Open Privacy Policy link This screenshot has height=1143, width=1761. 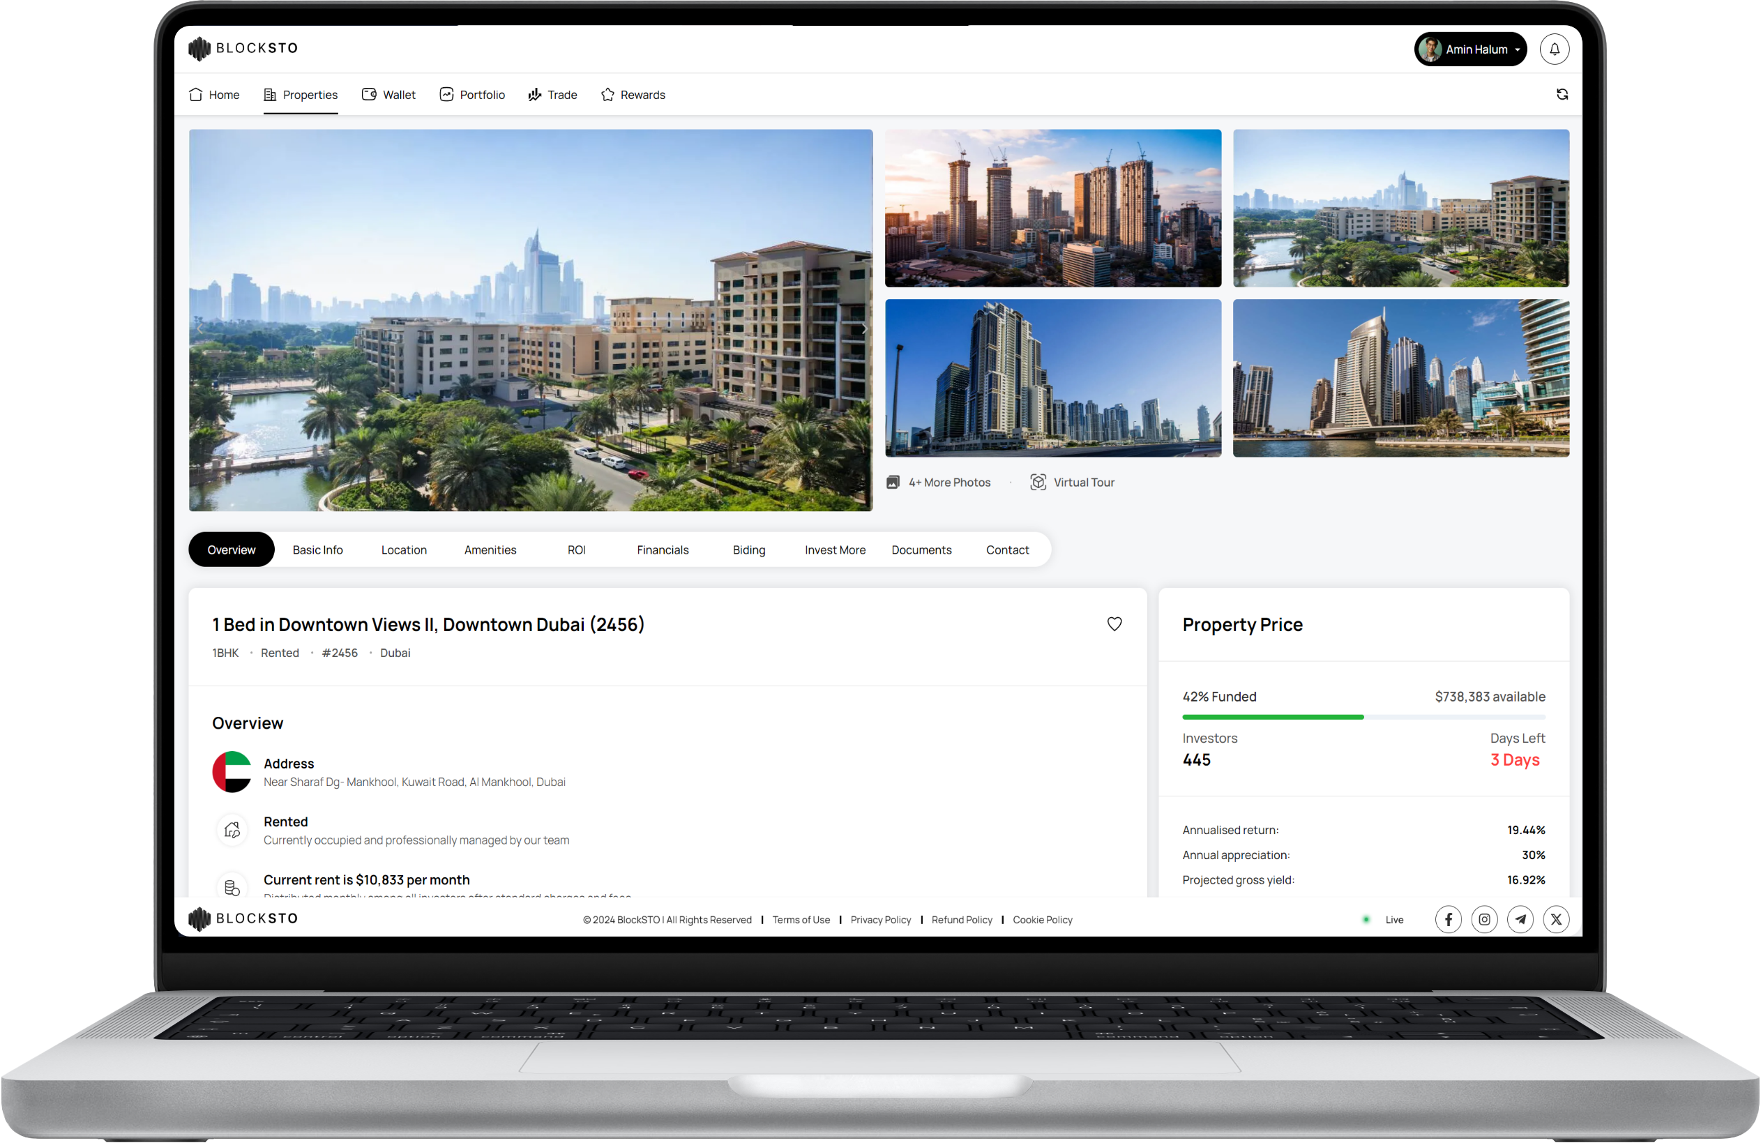(x=880, y=920)
